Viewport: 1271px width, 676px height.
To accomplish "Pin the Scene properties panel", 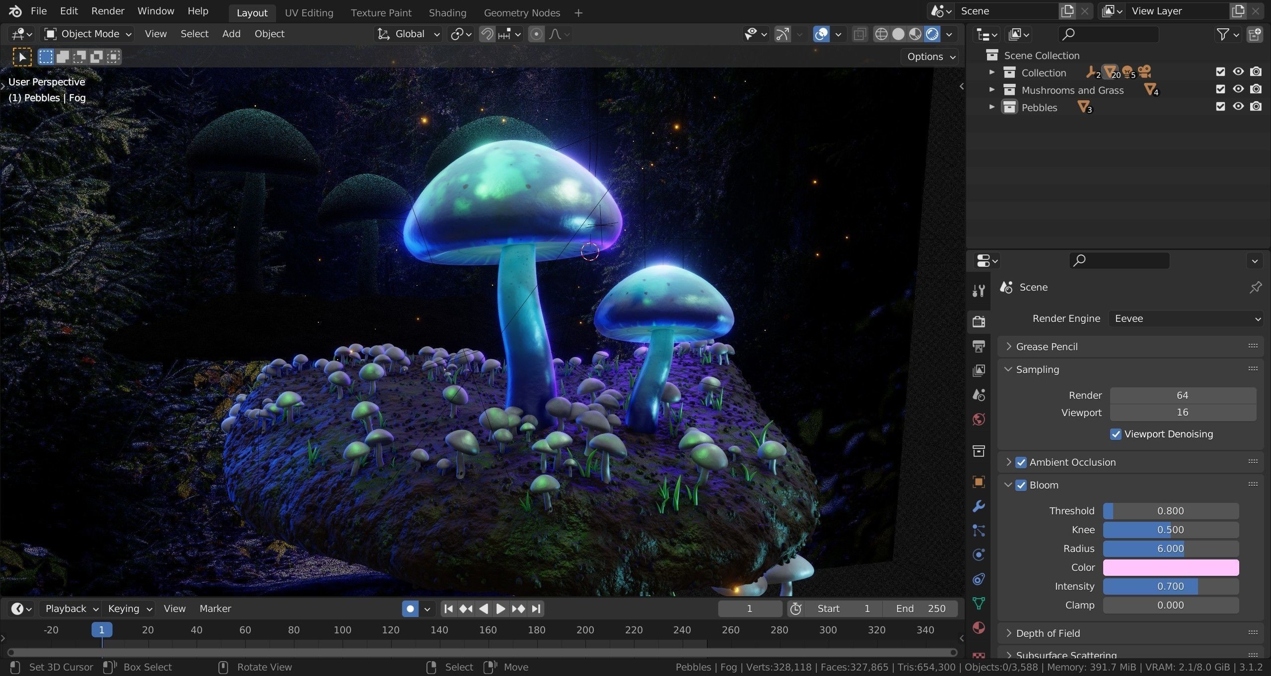I will coord(1255,287).
